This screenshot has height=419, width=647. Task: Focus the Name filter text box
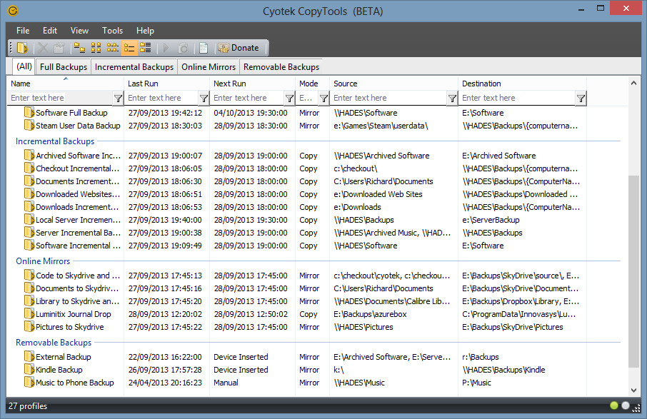[60, 99]
